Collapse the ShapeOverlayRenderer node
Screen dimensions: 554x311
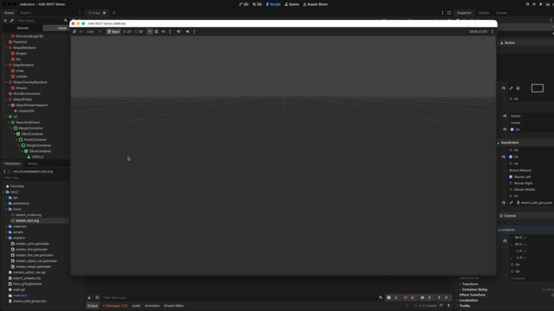tap(6, 82)
